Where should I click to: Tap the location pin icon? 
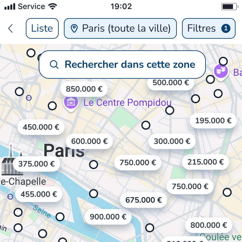(74, 28)
